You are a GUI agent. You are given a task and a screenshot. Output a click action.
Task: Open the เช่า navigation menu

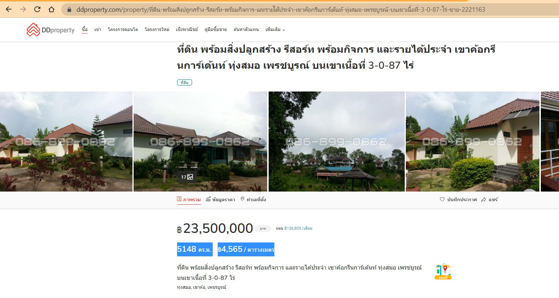[x=98, y=30]
